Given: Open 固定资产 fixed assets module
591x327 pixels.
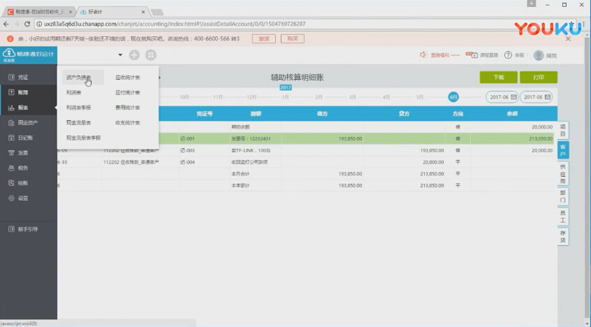Looking at the screenshot, I should [x=27, y=122].
